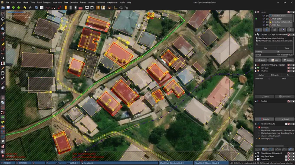The width and height of the screenshot is (295, 165).
Task: Open the Edit menu
Action: pyautogui.click(x=13, y=3)
